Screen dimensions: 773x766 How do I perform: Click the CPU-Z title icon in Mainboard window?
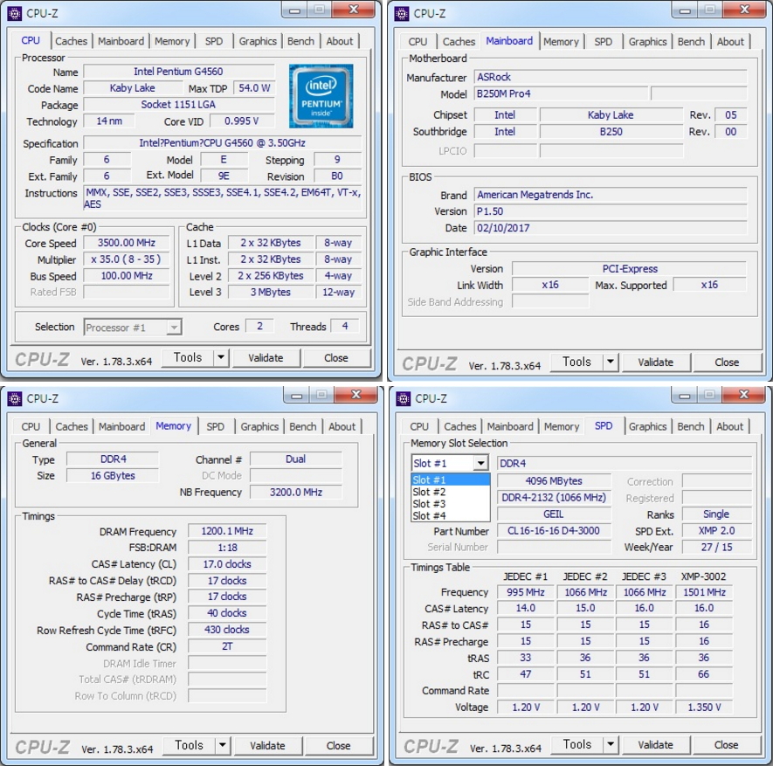402,13
